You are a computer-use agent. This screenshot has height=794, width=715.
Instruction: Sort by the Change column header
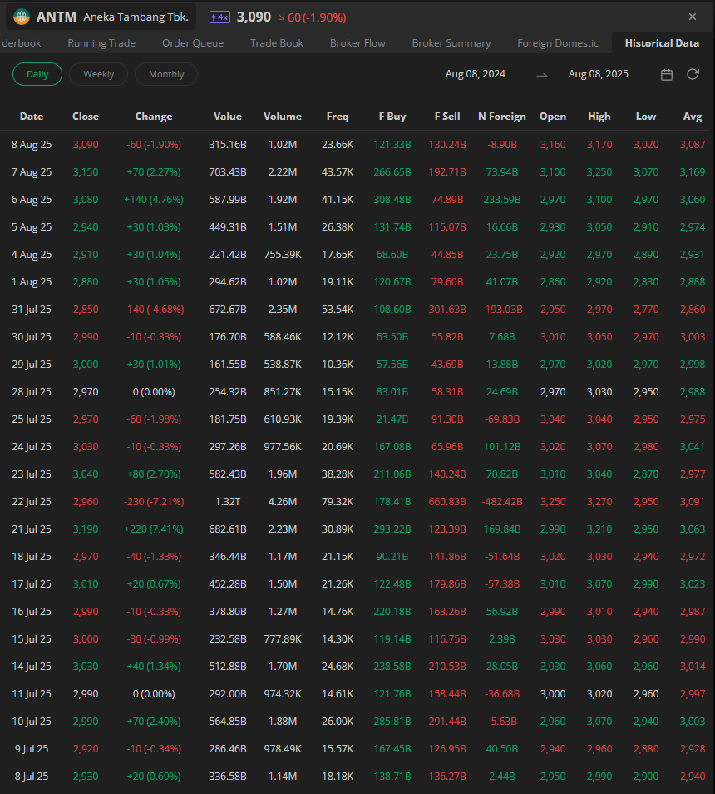(154, 117)
